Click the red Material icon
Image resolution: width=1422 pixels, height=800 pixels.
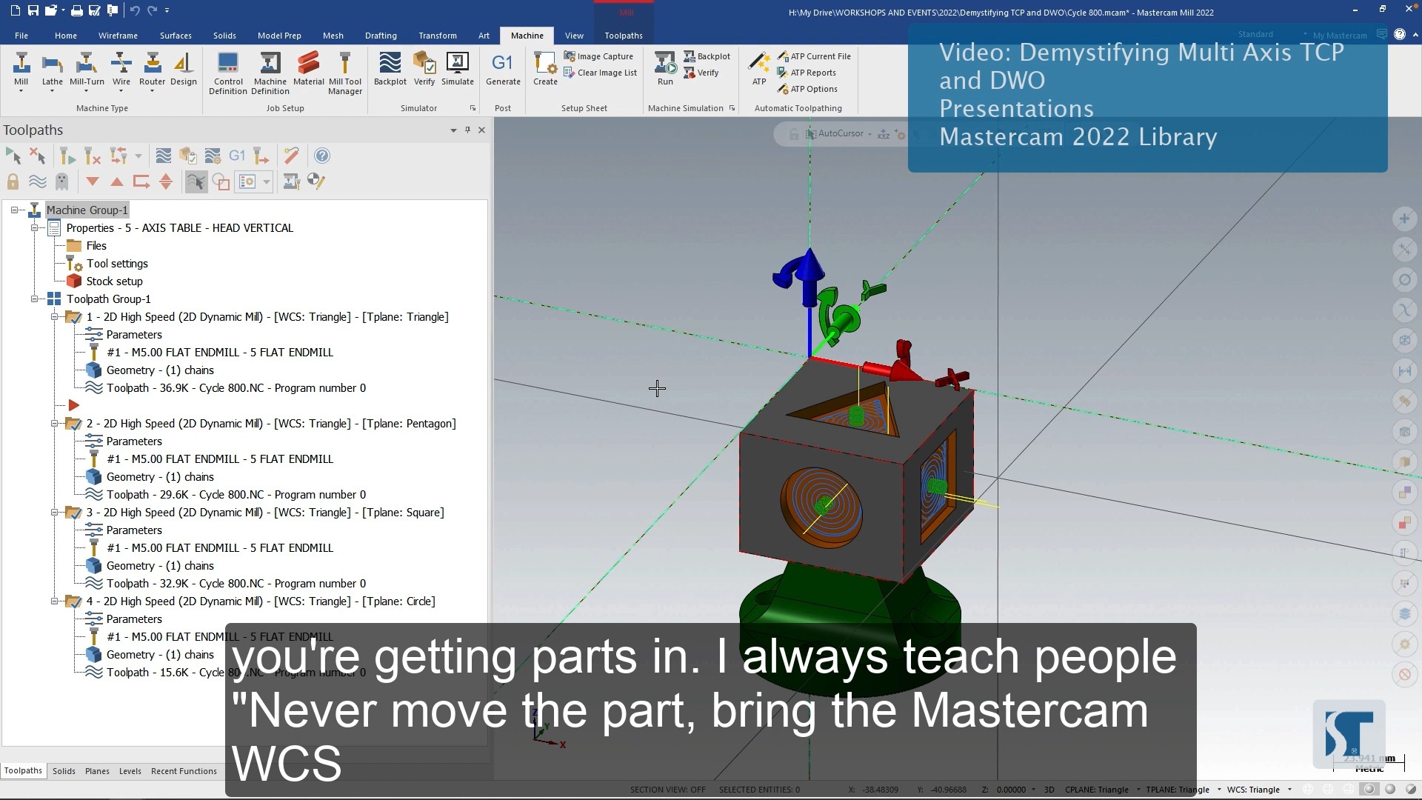point(308,69)
